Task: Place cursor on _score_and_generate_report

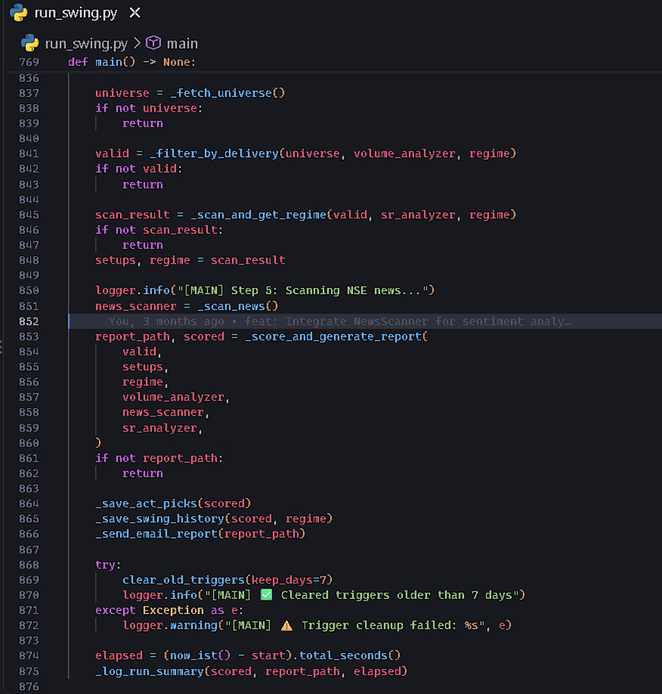Action: pyautogui.click(x=333, y=337)
